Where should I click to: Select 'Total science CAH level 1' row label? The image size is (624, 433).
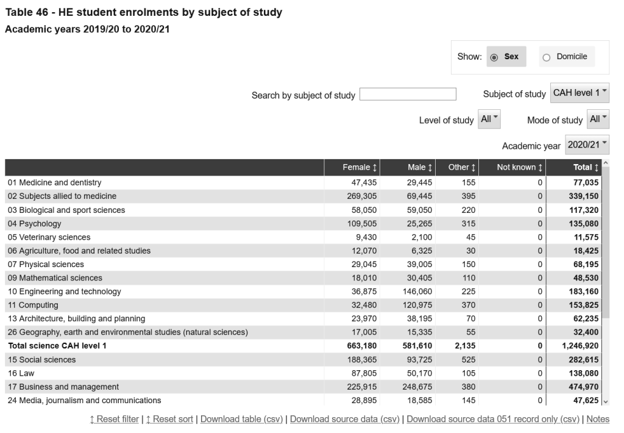57,345
